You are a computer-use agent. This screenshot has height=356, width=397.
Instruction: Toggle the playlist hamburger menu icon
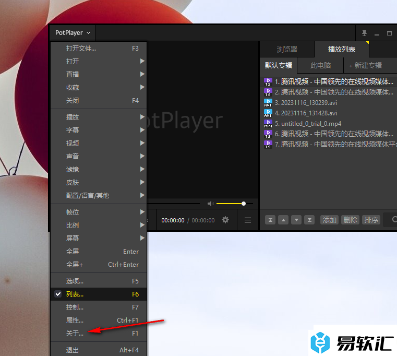(248, 220)
